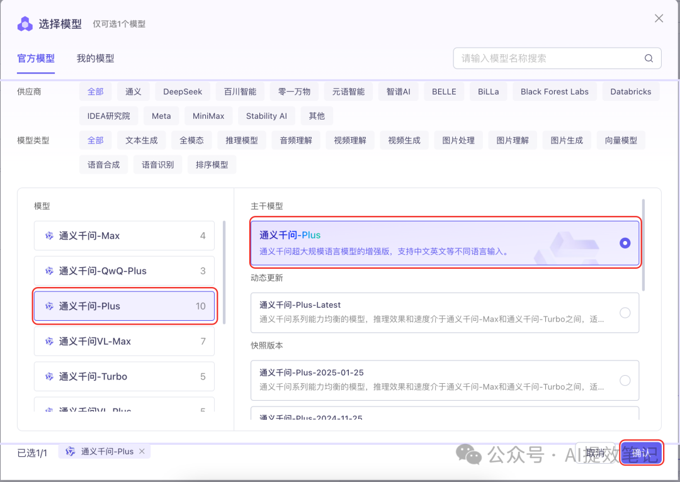This screenshot has width=680, height=482.
Task: Click the icon beside 通义千问-Plus in list
Action: point(50,306)
